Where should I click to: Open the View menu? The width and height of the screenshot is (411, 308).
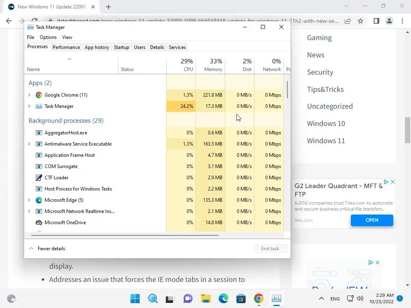[67, 37]
